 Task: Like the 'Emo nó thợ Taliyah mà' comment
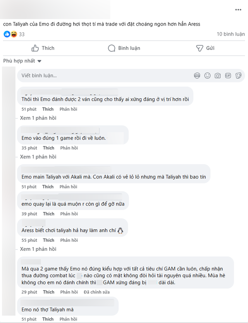(x=48, y=319)
